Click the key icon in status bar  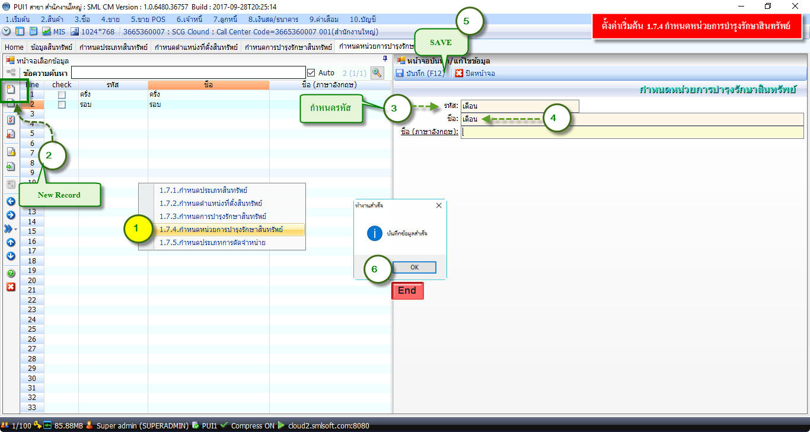[x=38, y=425]
